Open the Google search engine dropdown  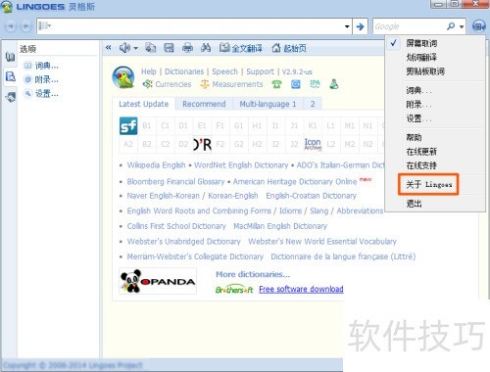[x=462, y=26]
